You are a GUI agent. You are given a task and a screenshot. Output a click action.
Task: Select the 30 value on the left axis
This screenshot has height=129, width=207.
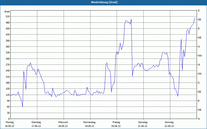[x=8, y=113]
